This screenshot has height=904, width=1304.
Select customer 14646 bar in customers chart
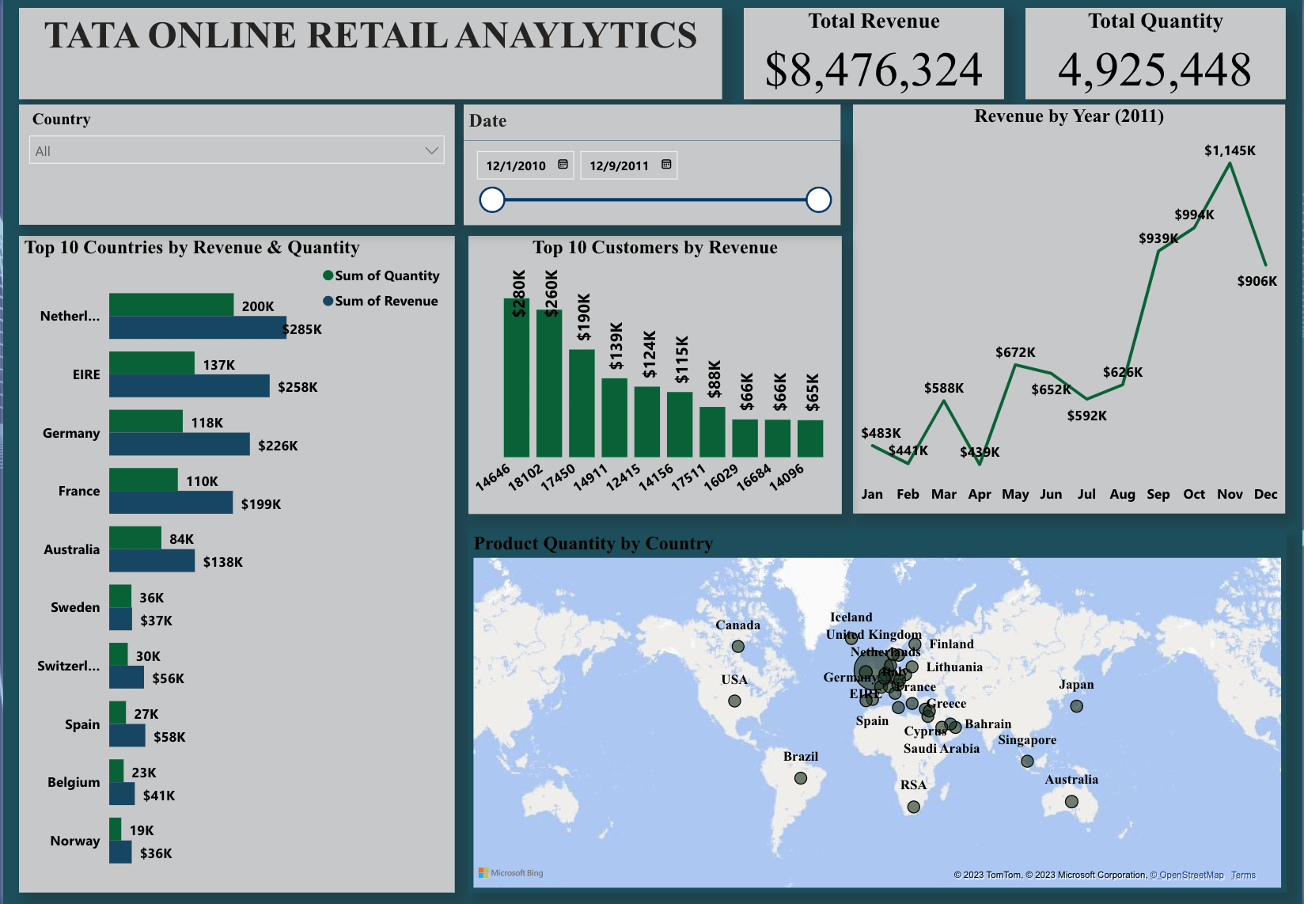pos(516,380)
